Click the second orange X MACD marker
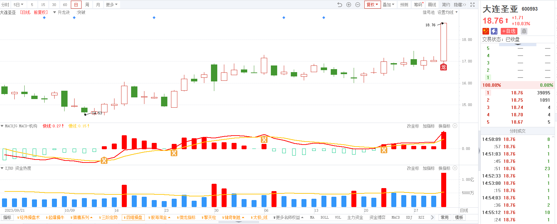This screenshot has height=224, width=557. click(x=174, y=153)
